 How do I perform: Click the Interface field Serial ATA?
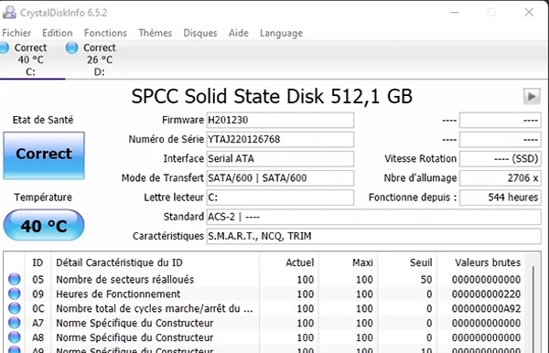pos(280,158)
